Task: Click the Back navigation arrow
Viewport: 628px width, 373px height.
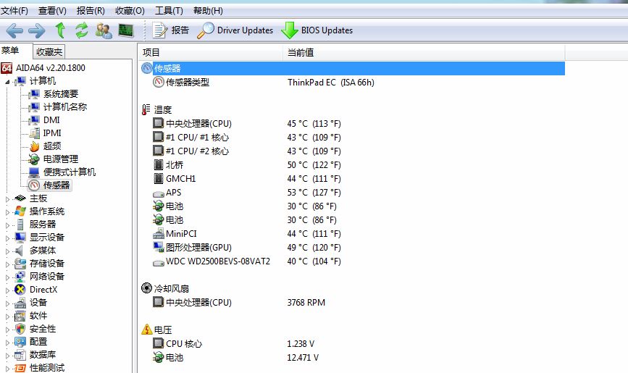Action: click(14, 30)
